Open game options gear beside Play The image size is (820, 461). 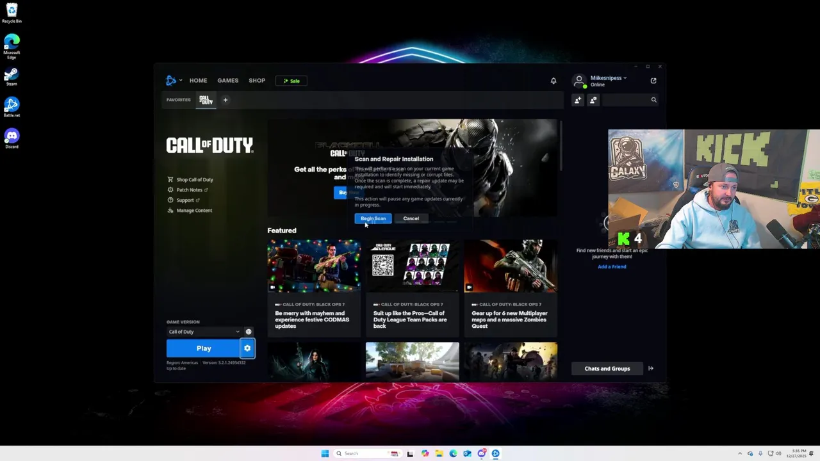pos(247,348)
